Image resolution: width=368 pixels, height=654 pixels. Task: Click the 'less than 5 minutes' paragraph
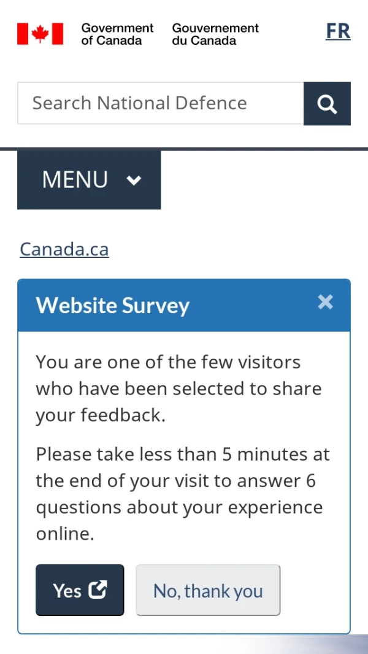pyautogui.click(x=183, y=481)
